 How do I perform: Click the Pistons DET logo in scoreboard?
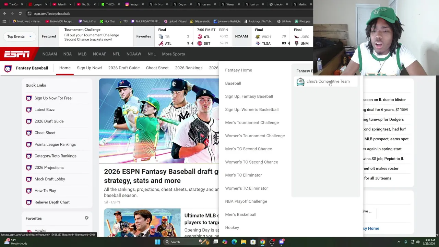tap(200, 44)
